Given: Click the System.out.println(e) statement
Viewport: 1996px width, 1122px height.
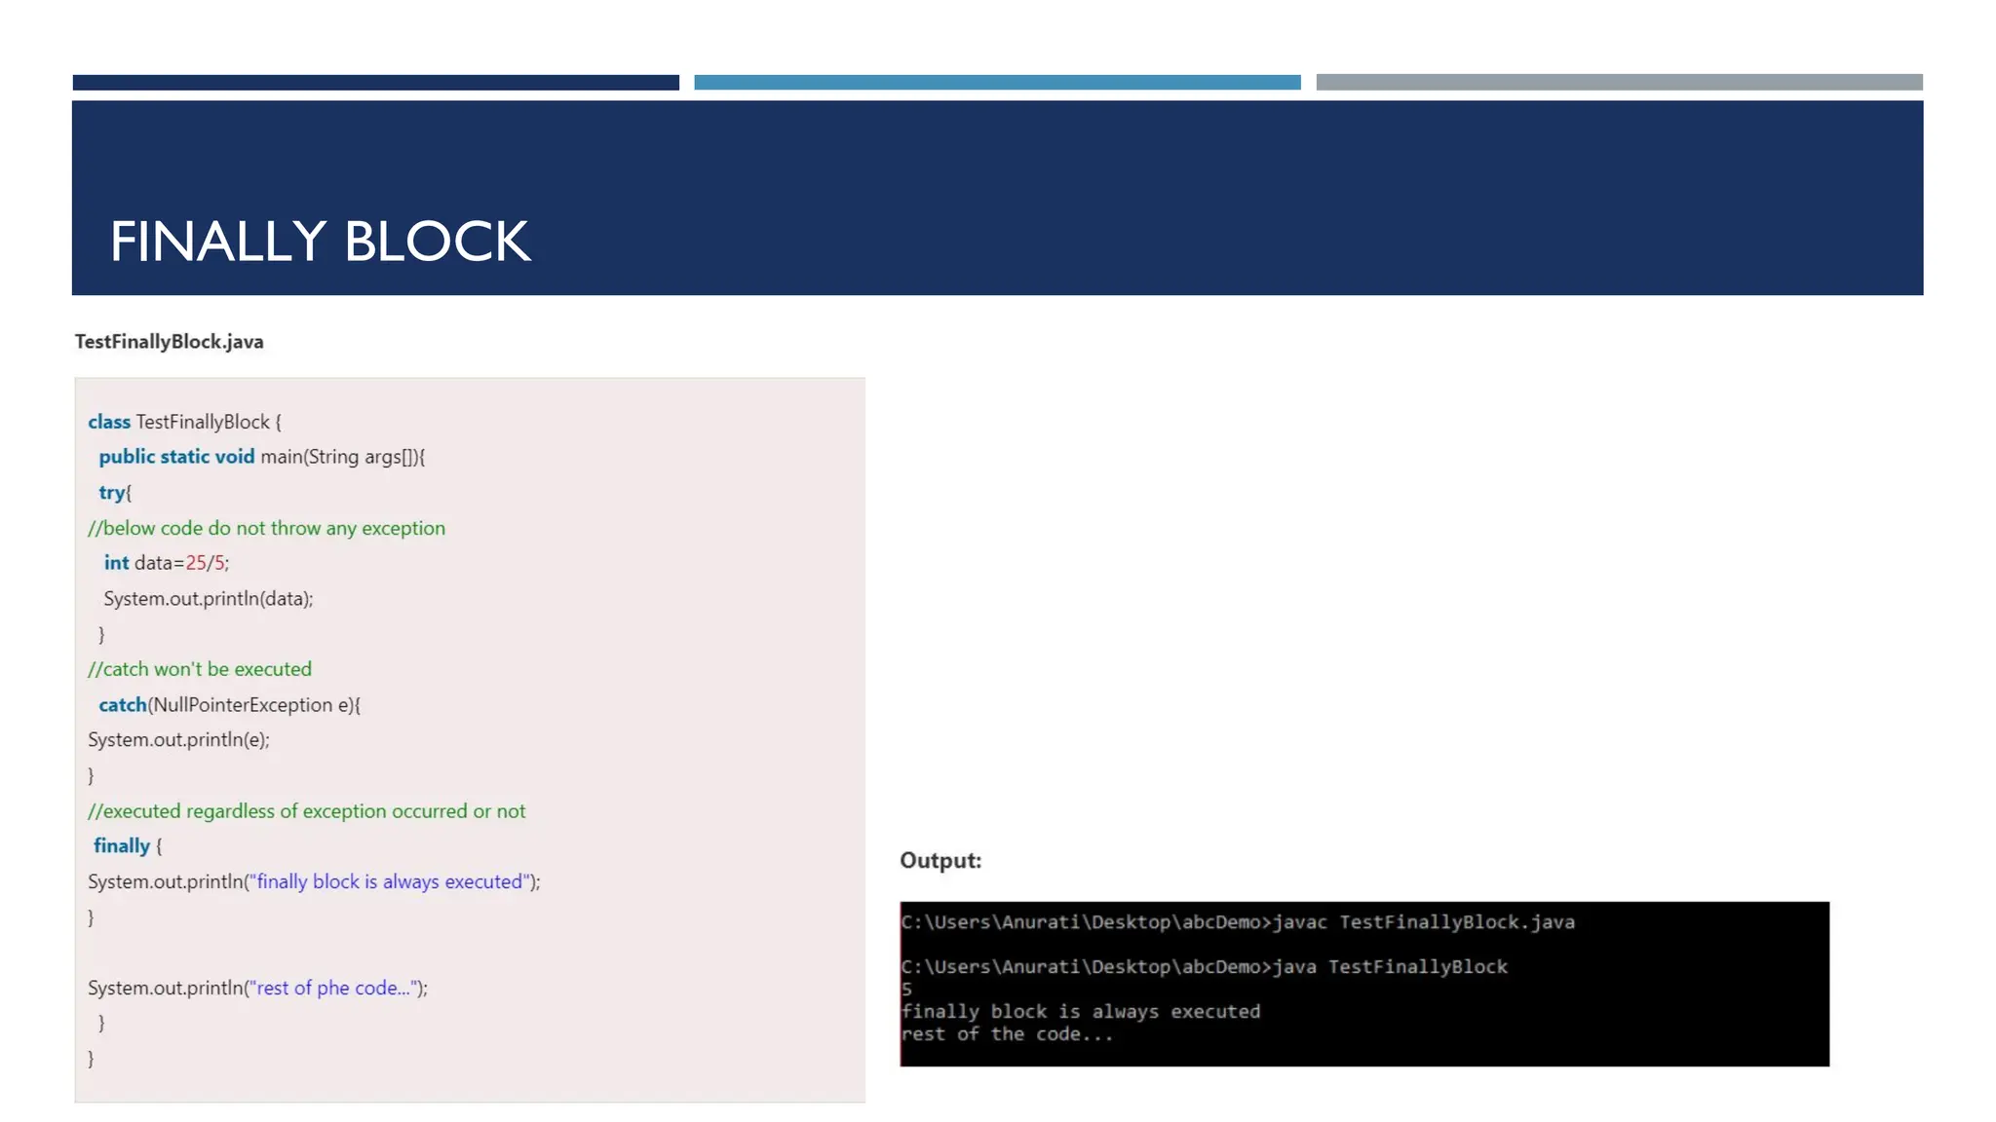Looking at the screenshot, I should click(178, 740).
